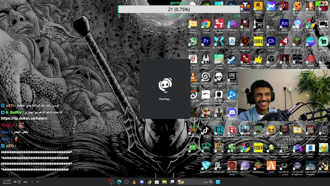Open File Explorer from the taskbar
Screen dimensions: 330x186
(164, 182)
